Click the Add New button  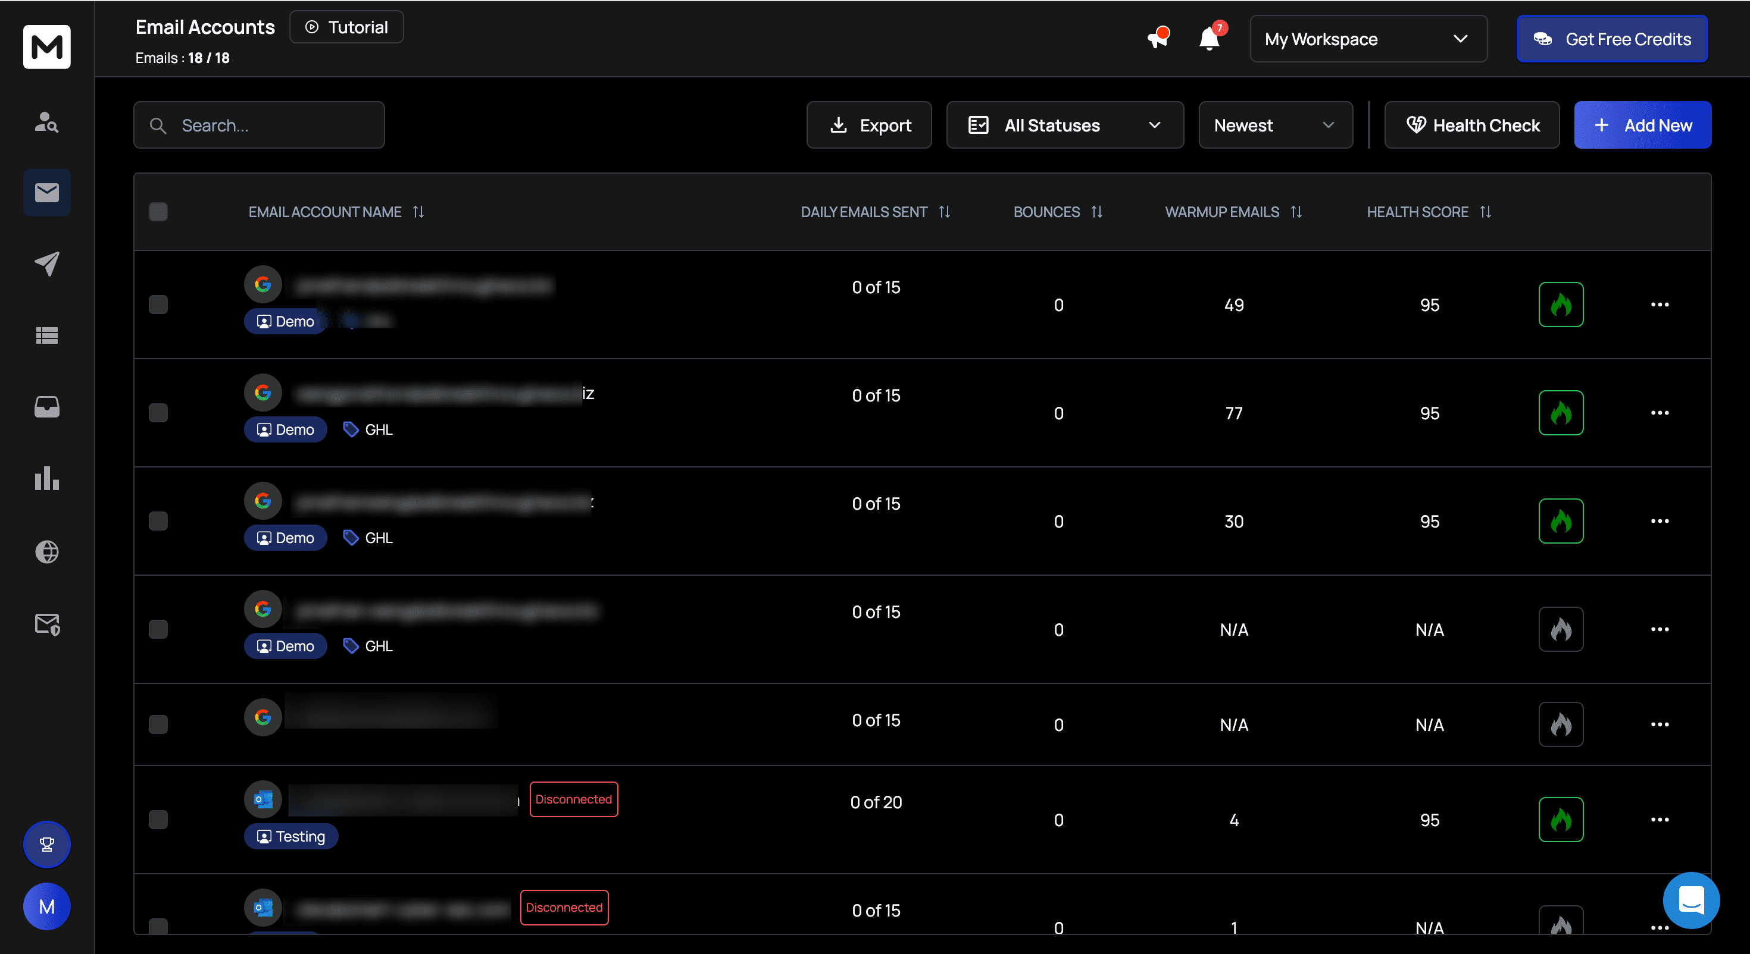pyautogui.click(x=1642, y=125)
